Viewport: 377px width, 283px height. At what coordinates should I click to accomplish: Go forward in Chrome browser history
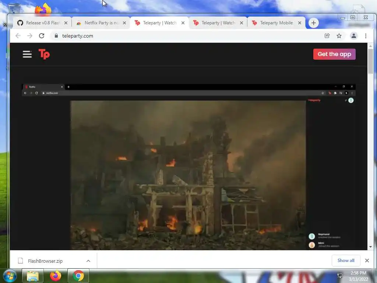point(29,36)
